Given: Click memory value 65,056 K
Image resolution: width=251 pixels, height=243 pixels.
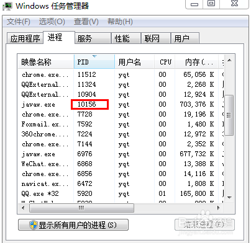Looking at the screenshot, I should [x=199, y=74].
